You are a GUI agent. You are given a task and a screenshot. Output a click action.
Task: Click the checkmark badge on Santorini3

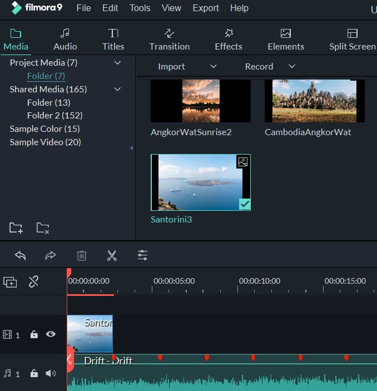click(245, 204)
